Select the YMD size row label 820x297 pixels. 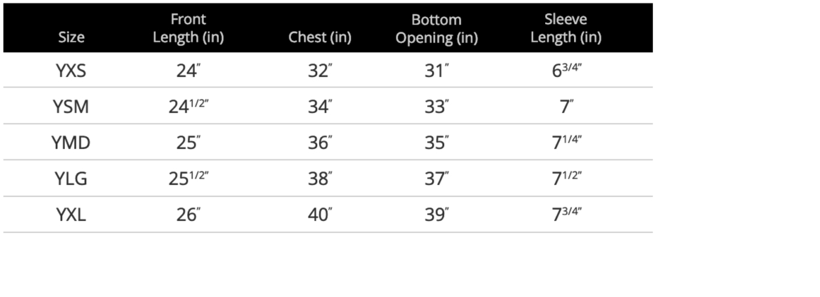coord(71,143)
